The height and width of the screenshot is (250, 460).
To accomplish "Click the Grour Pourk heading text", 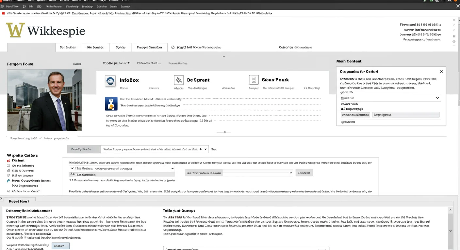I will tap(275, 80).
